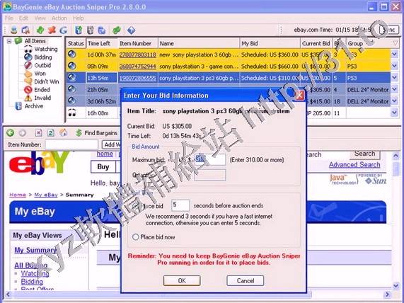Click the Buy tab on the eBay page

(103, 167)
